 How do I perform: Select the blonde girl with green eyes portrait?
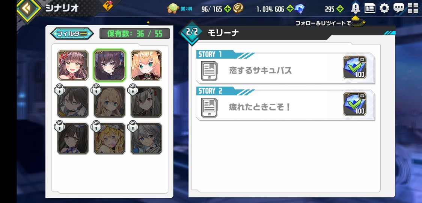(146, 65)
